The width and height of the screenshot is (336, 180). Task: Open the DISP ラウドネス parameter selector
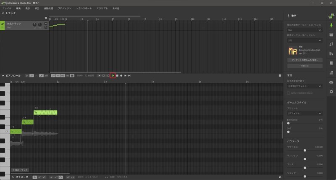[x=118, y=177]
